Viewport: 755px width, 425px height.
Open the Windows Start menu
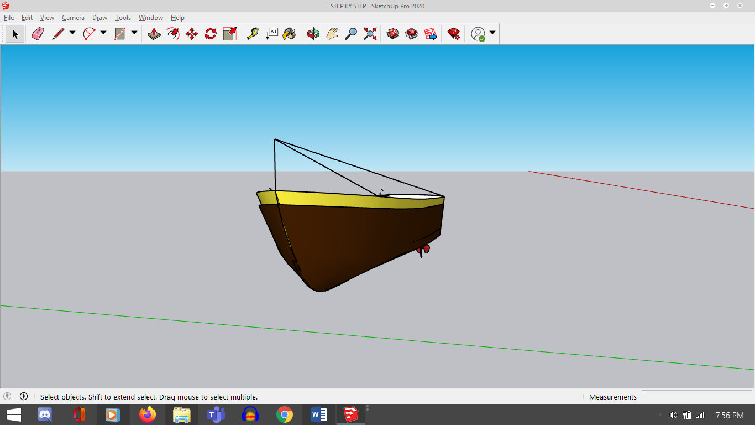point(13,414)
